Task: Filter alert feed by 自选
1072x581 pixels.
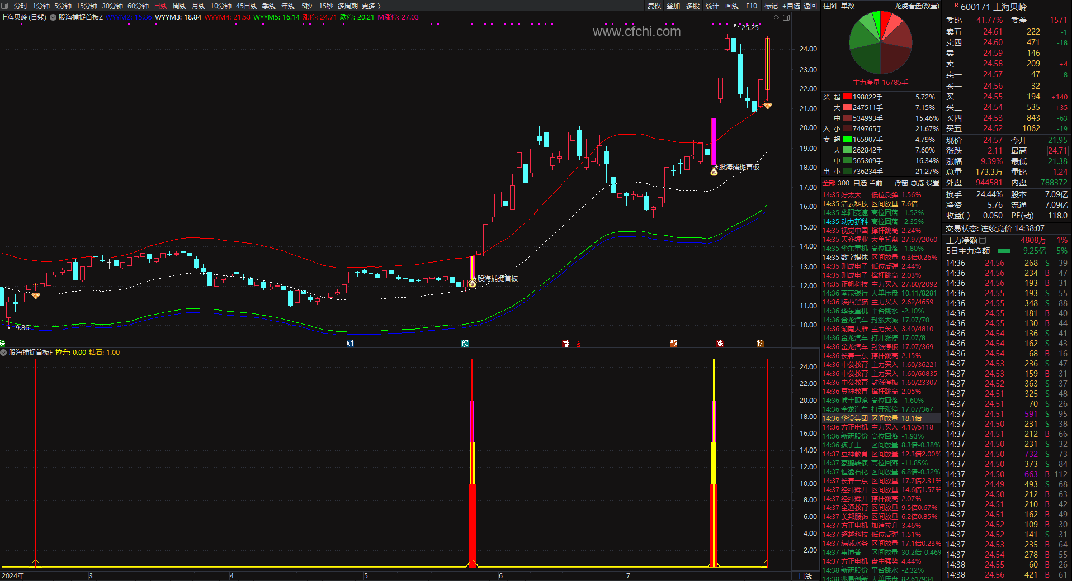Action: [x=860, y=183]
